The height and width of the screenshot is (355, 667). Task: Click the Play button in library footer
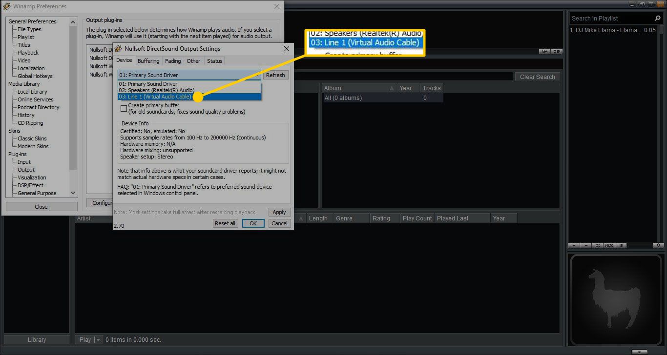pyautogui.click(x=85, y=340)
